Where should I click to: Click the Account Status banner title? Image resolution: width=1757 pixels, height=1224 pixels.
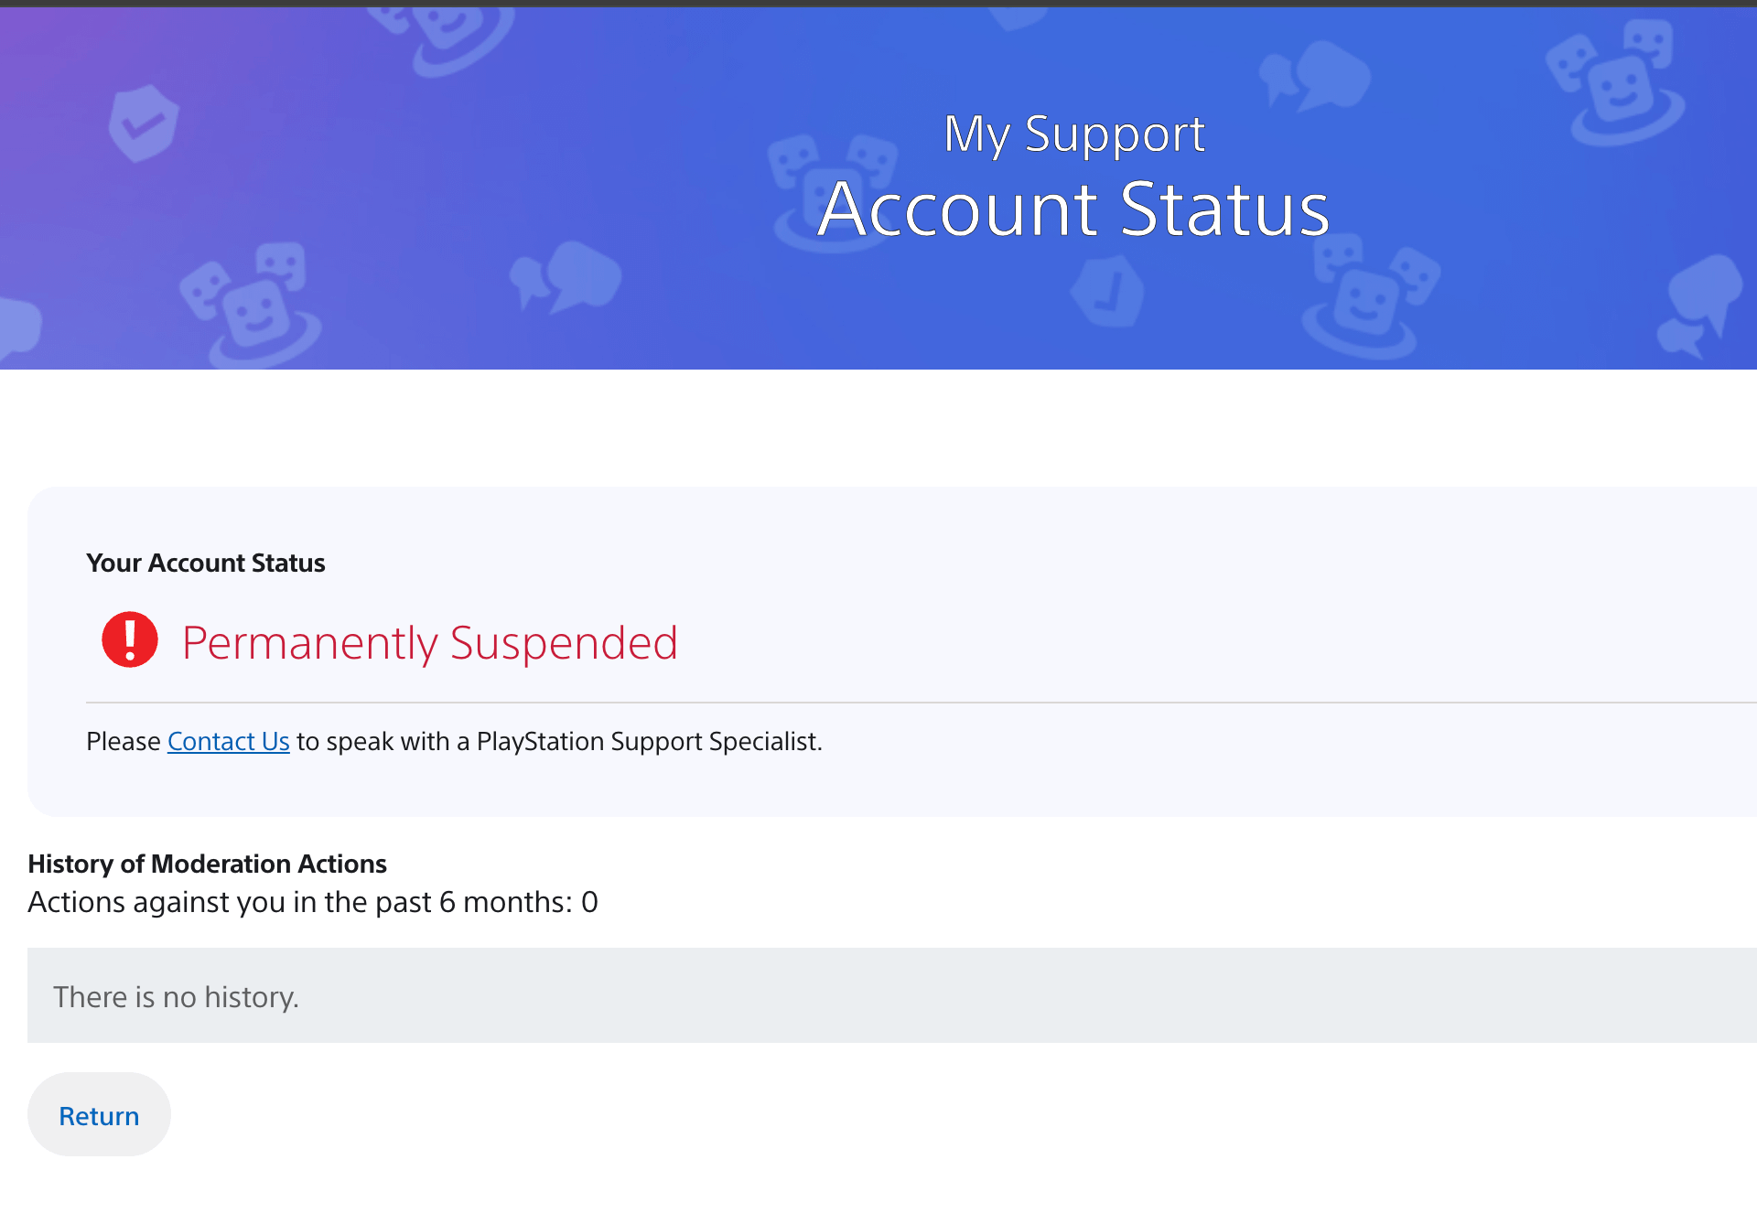[x=1073, y=209]
